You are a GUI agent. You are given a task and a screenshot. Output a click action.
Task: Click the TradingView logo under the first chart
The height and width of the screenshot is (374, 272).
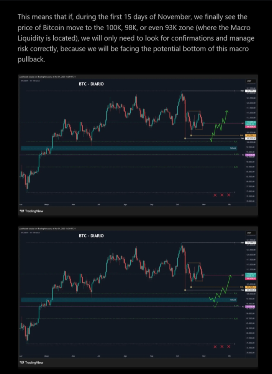(x=31, y=211)
